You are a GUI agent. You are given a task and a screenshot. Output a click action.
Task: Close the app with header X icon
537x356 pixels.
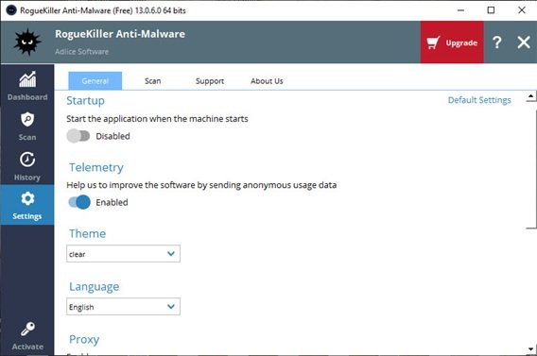pos(524,42)
